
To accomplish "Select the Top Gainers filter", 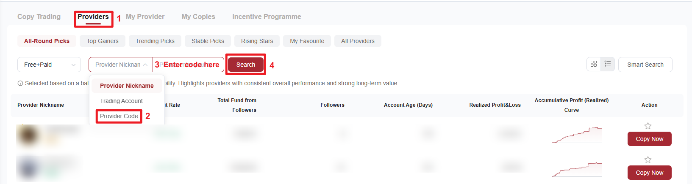I will click(103, 41).
